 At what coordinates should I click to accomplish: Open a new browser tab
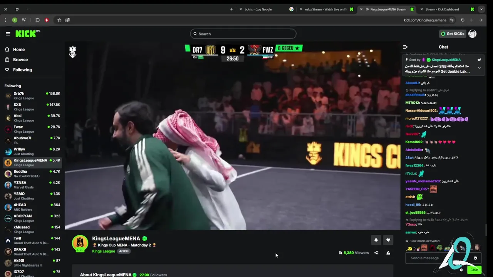click(231, 9)
